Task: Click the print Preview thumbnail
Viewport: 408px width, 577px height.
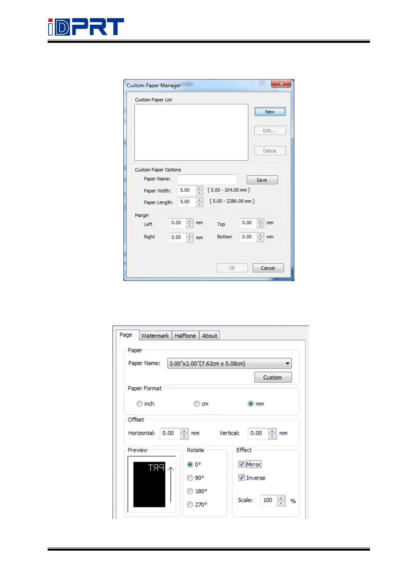Action: [x=152, y=484]
